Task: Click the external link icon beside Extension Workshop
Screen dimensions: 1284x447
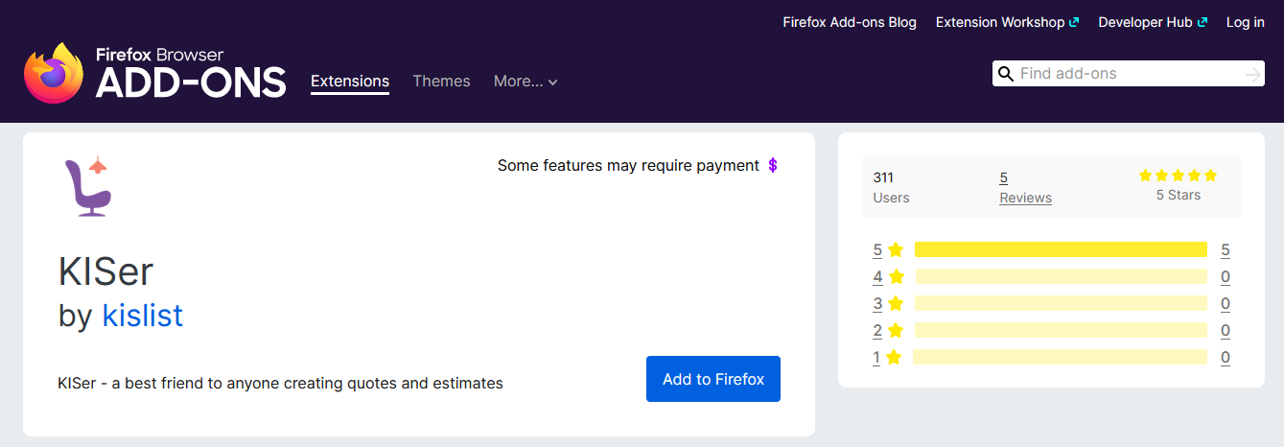Action: 1074,22
